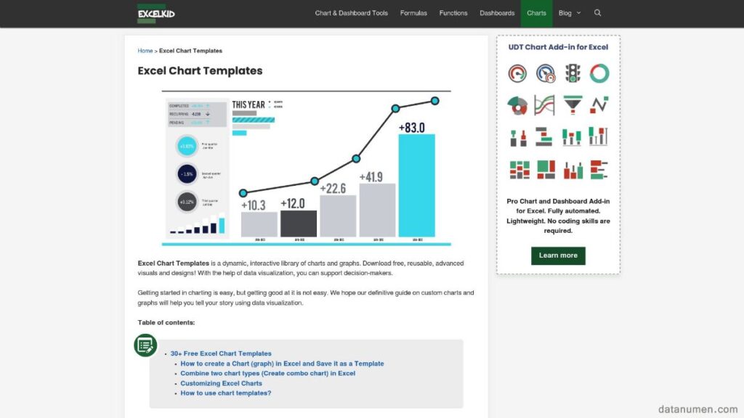Choose the funnel chart icon
Screen dimensions: 744x418
[x=573, y=104]
